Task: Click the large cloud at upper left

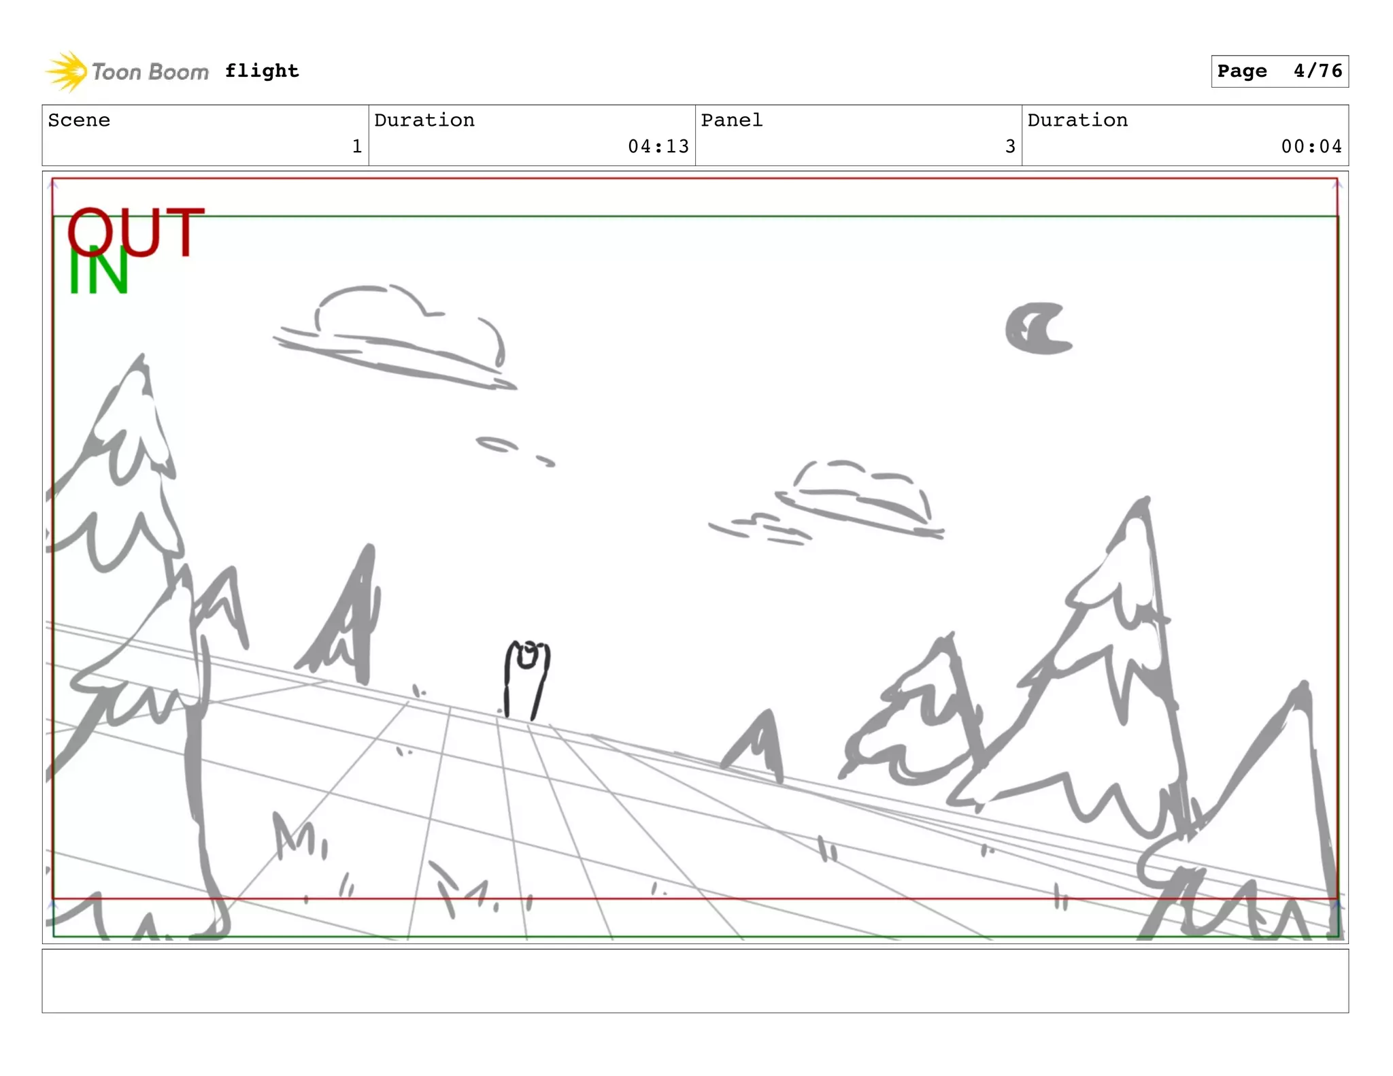Action: 395,338
